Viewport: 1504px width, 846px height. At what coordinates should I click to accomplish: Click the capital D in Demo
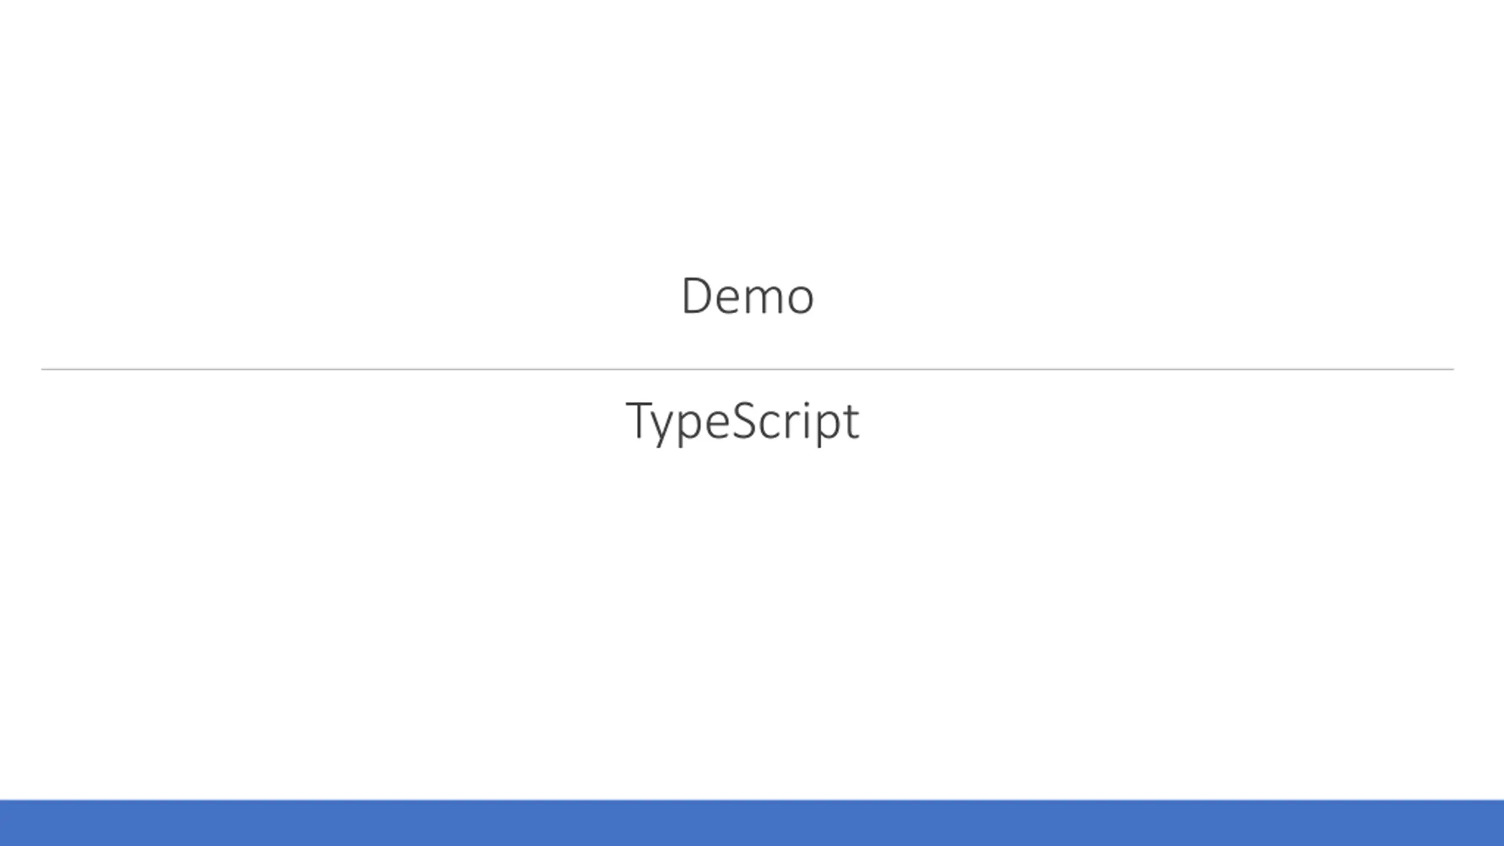[697, 296]
